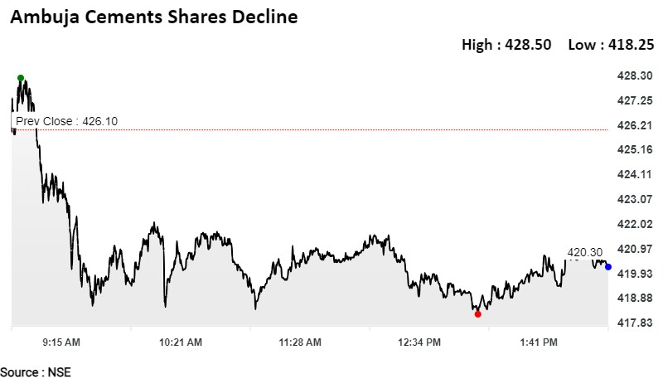Click the blue current price dot

coord(608,266)
